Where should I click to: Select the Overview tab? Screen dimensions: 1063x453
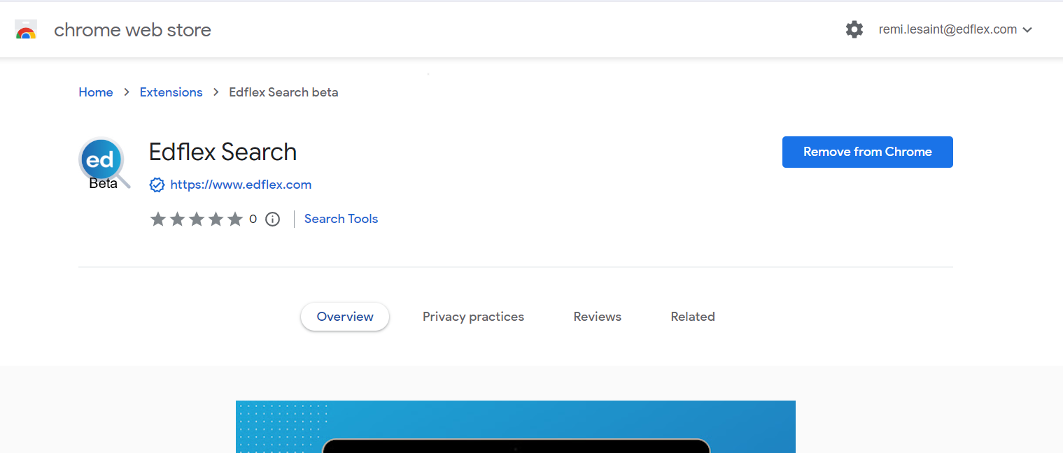[x=345, y=317]
